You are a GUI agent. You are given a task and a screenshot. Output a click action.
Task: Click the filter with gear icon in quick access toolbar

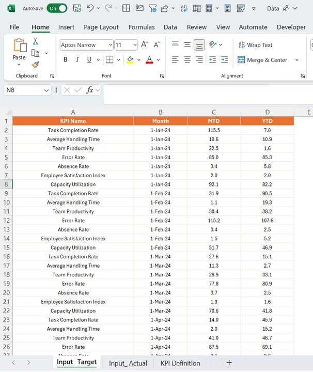[152, 9]
